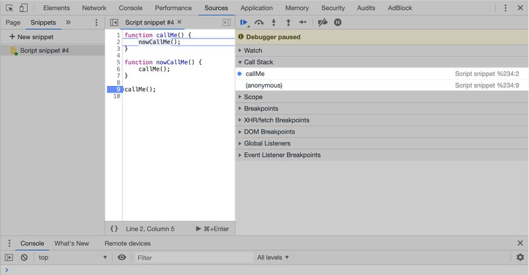Open the Elements tab

coord(56,8)
